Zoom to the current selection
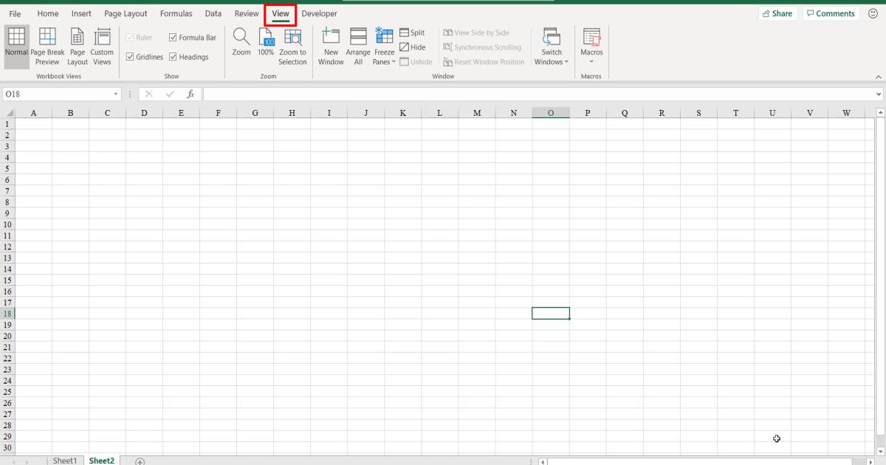This screenshot has height=465, width=886. 292,46
